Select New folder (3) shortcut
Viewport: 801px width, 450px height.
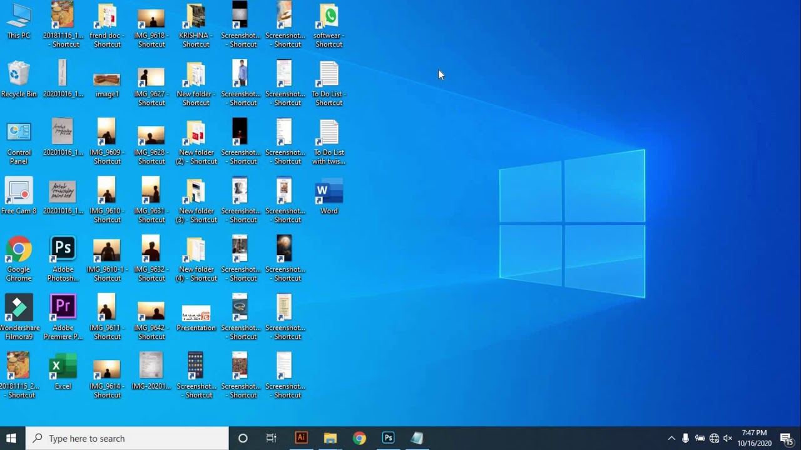click(x=196, y=201)
